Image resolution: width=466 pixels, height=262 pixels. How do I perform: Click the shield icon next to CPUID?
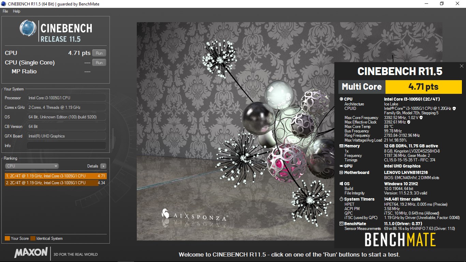pos(454,108)
